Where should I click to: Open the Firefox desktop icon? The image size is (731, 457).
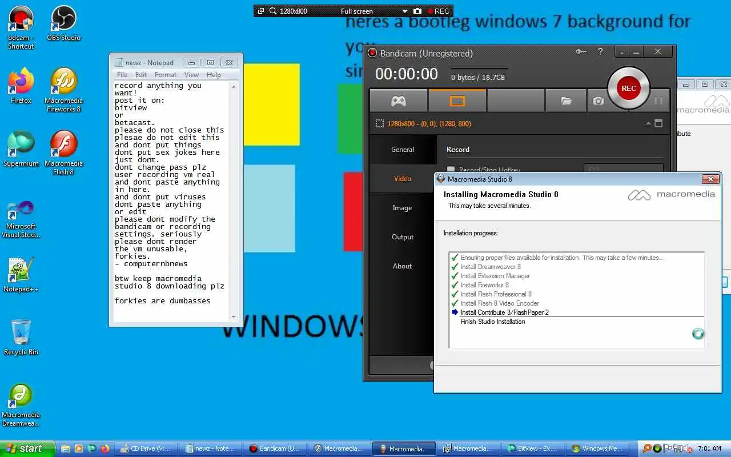(x=21, y=86)
